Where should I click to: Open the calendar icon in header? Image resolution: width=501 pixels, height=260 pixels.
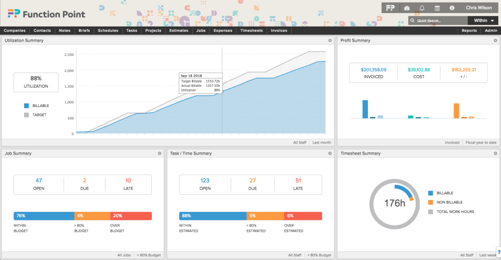click(437, 8)
